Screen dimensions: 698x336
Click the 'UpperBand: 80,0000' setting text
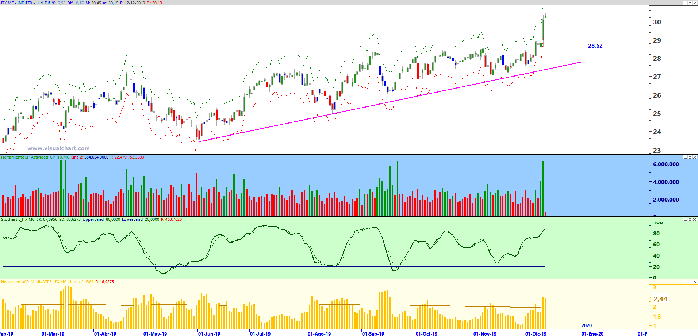101,219
